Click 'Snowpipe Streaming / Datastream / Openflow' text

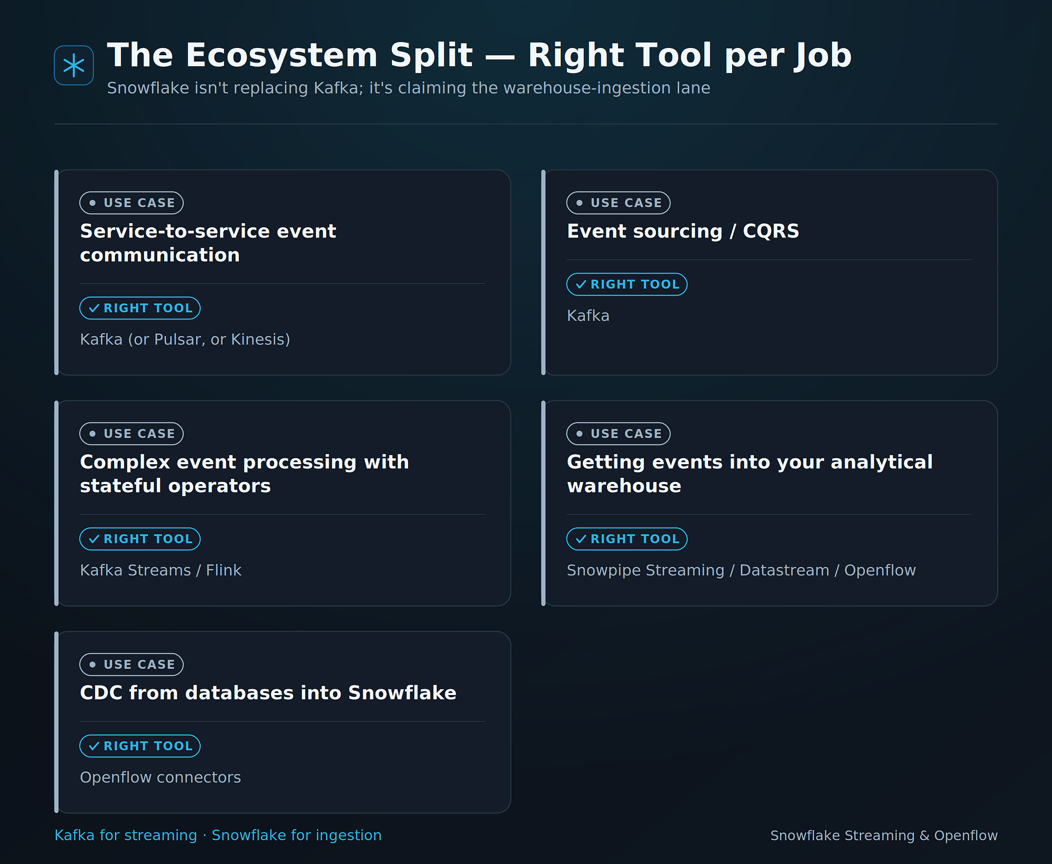click(741, 570)
